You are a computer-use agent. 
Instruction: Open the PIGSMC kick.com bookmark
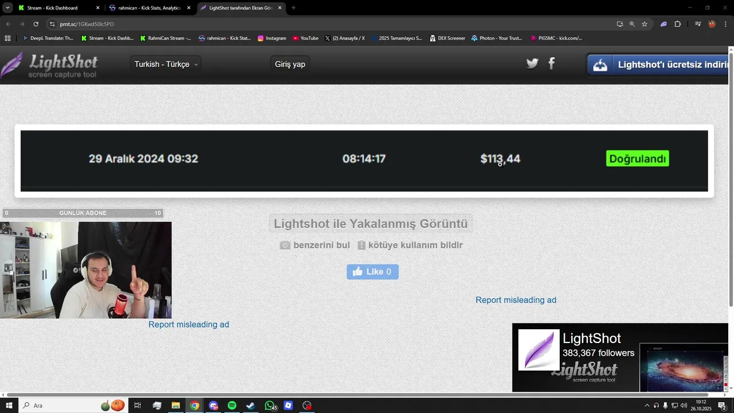pos(556,38)
